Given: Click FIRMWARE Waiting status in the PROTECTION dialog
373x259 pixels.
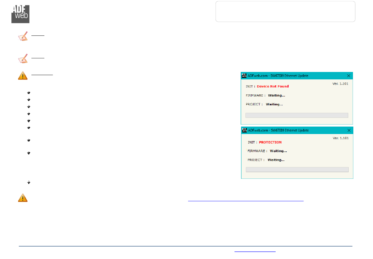Looking at the screenshot, I should pos(278,151).
